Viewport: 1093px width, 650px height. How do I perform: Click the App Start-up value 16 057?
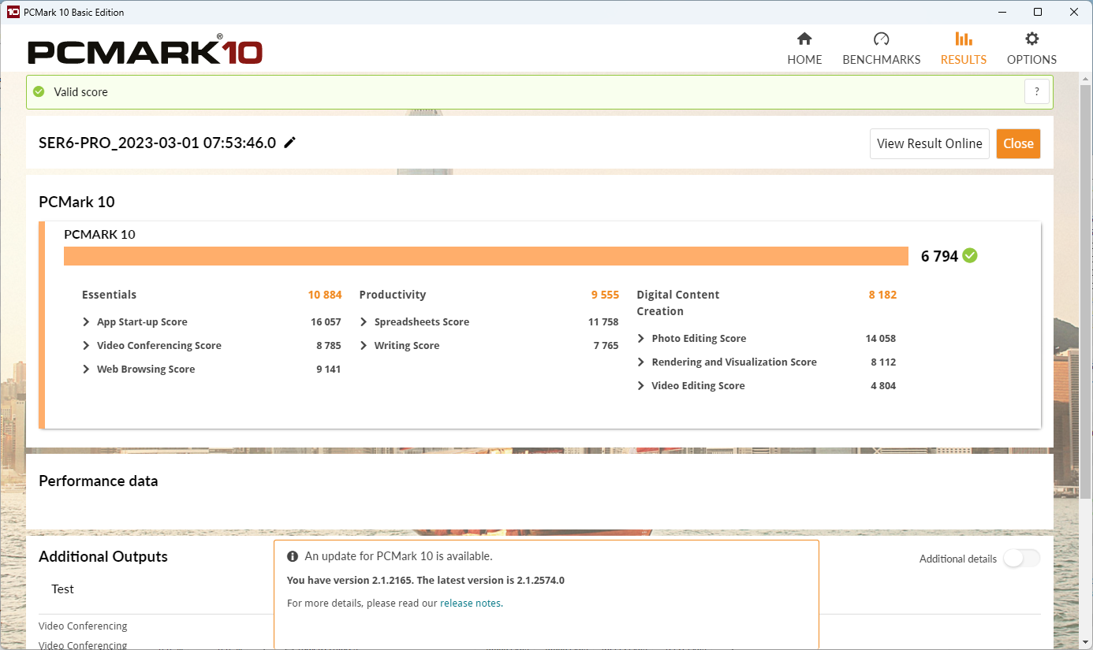[x=326, y=321]
